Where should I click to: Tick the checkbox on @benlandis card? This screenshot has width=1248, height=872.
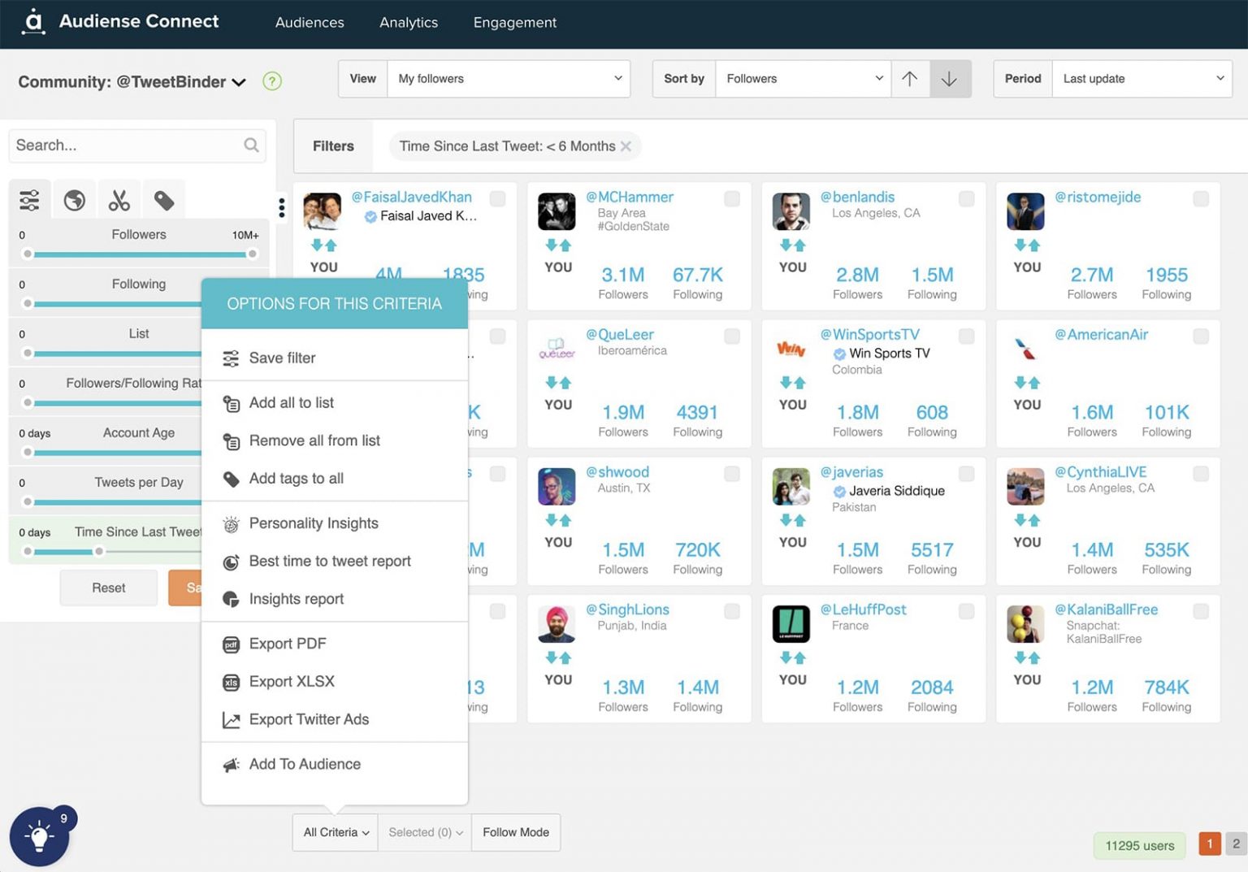click(966, 198)
